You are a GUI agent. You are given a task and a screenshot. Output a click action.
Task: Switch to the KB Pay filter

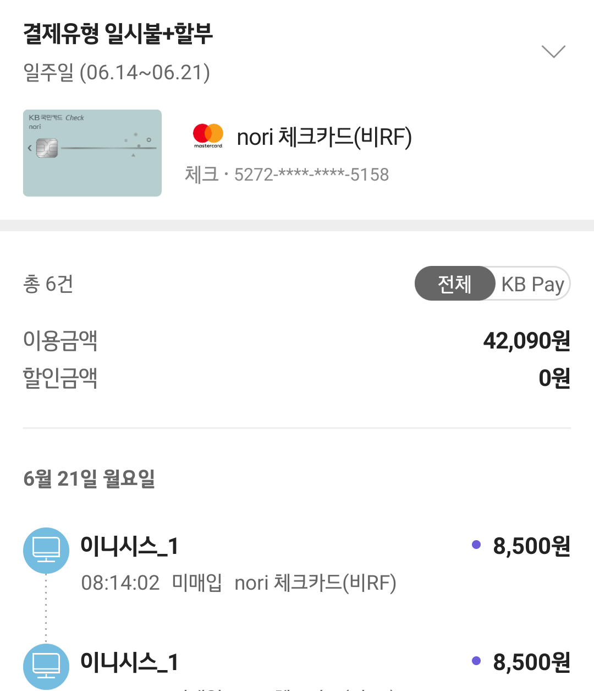click(532, 284)
